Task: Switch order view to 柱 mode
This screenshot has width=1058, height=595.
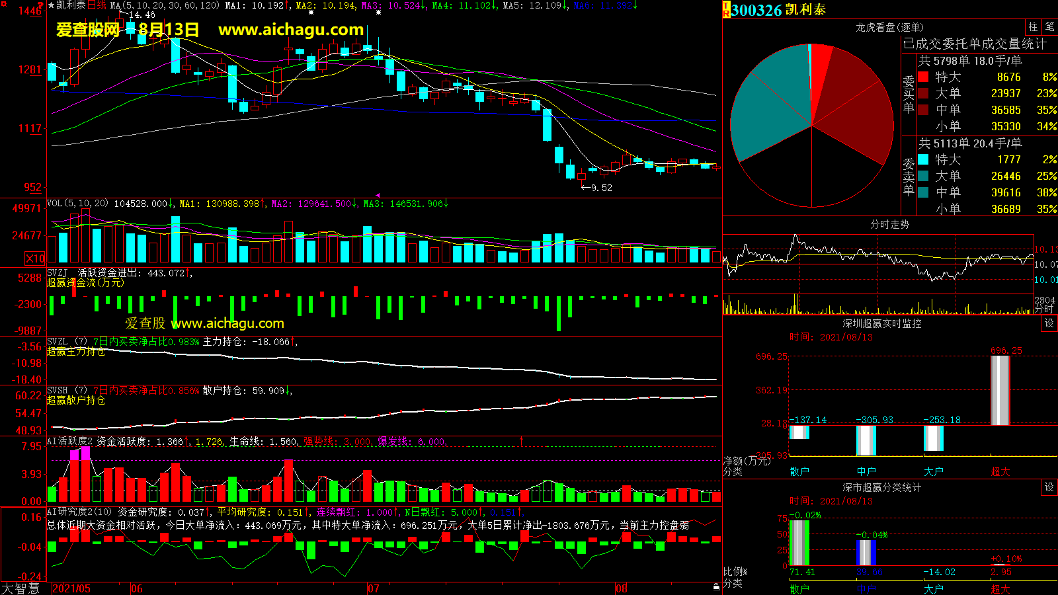Action: click(x=1033, y=27)
